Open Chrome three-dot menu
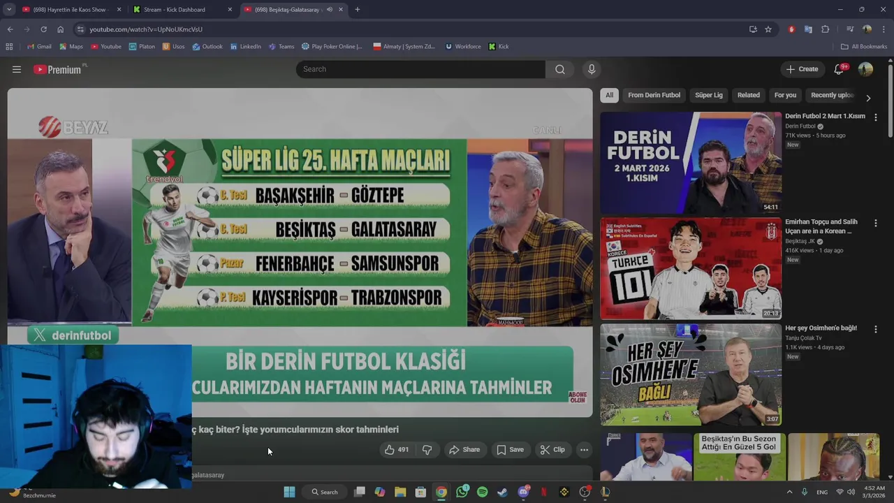894x503 pixels. [x=884, y=29]
